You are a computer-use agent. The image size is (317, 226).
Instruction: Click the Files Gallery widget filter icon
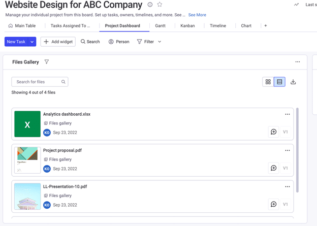point(47,62)
